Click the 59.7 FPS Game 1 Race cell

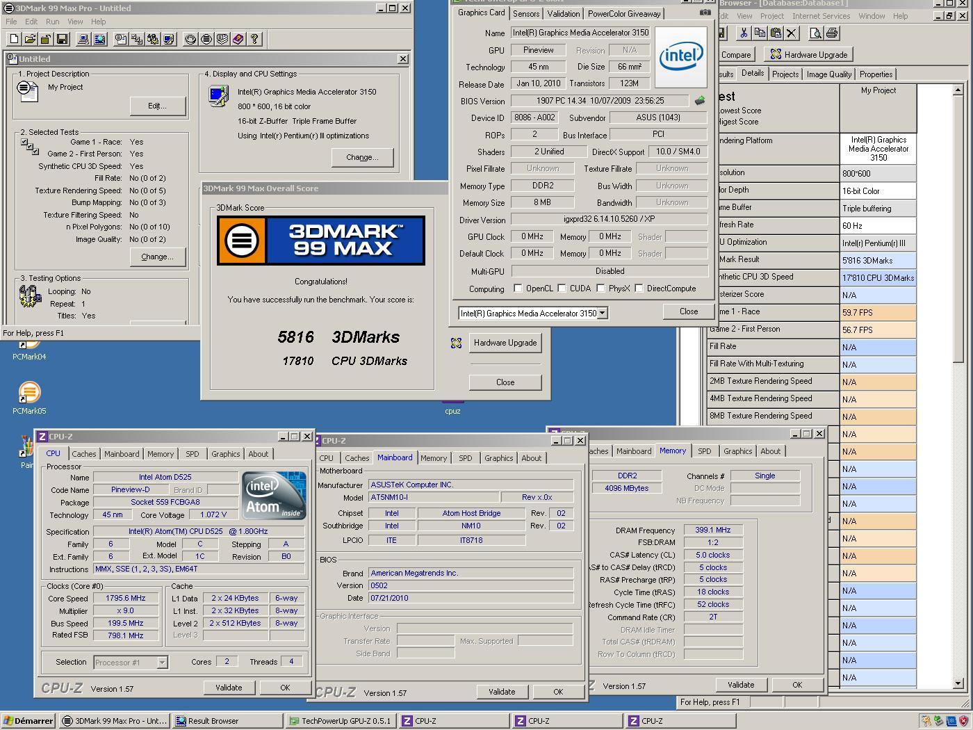[x=878, y=313]
